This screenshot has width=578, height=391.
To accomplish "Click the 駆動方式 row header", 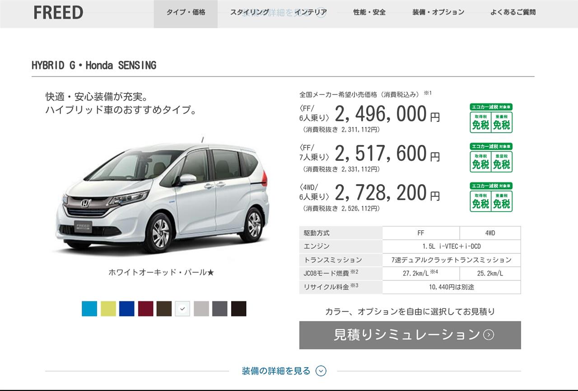I will point(341,233).
